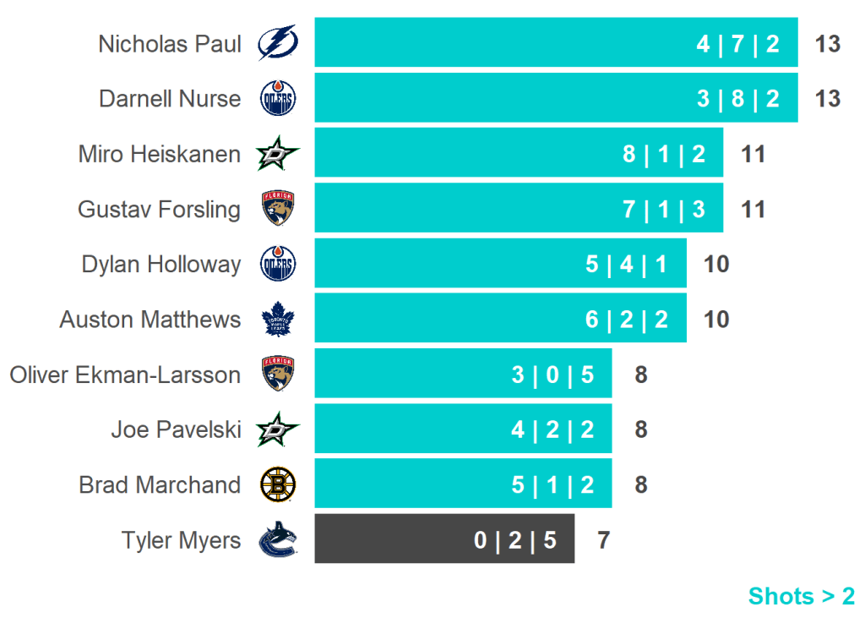Click the Darnell Nurse bar label '3 | 8 | 2'
This screenshot has height=618, width=865.
(x=737, y=99)
